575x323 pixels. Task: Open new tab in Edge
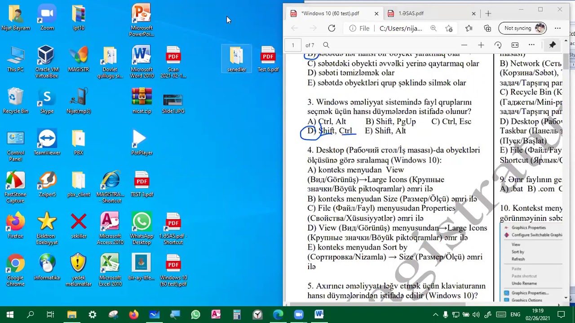point(488,13)
